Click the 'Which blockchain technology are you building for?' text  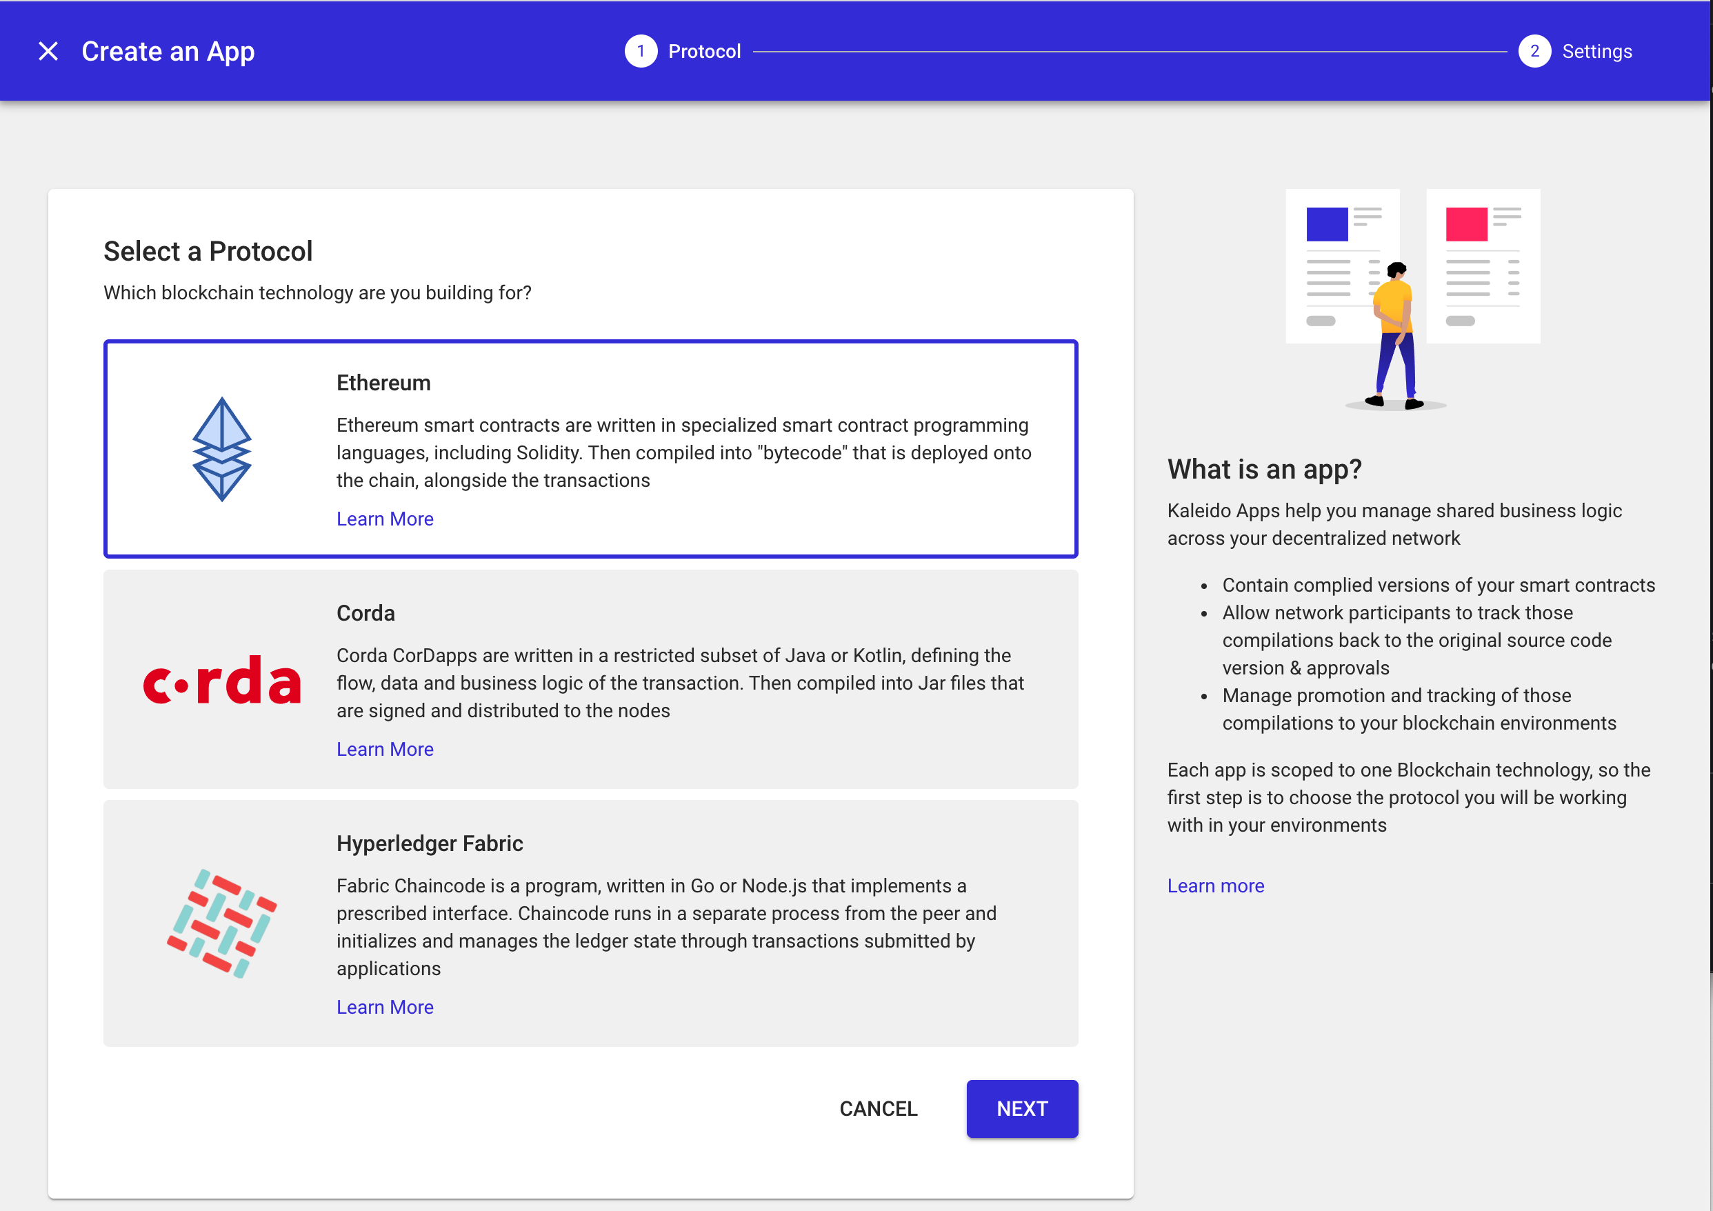[x=318, y=292]
